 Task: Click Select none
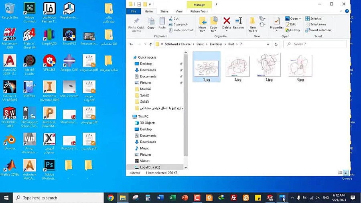coord(316,24)
